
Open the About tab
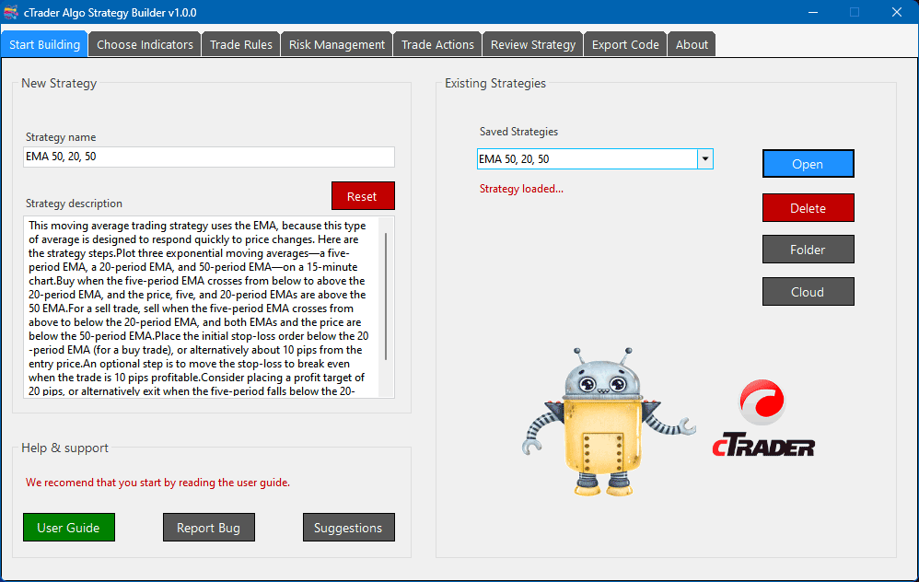coord(692,44)
